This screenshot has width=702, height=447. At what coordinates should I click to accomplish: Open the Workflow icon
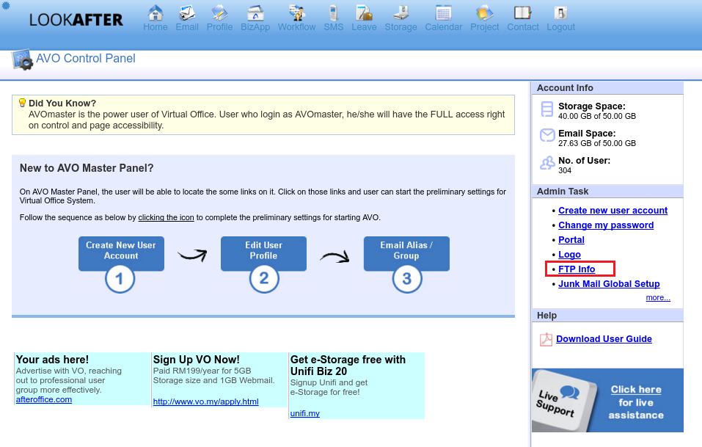point(296,13)
